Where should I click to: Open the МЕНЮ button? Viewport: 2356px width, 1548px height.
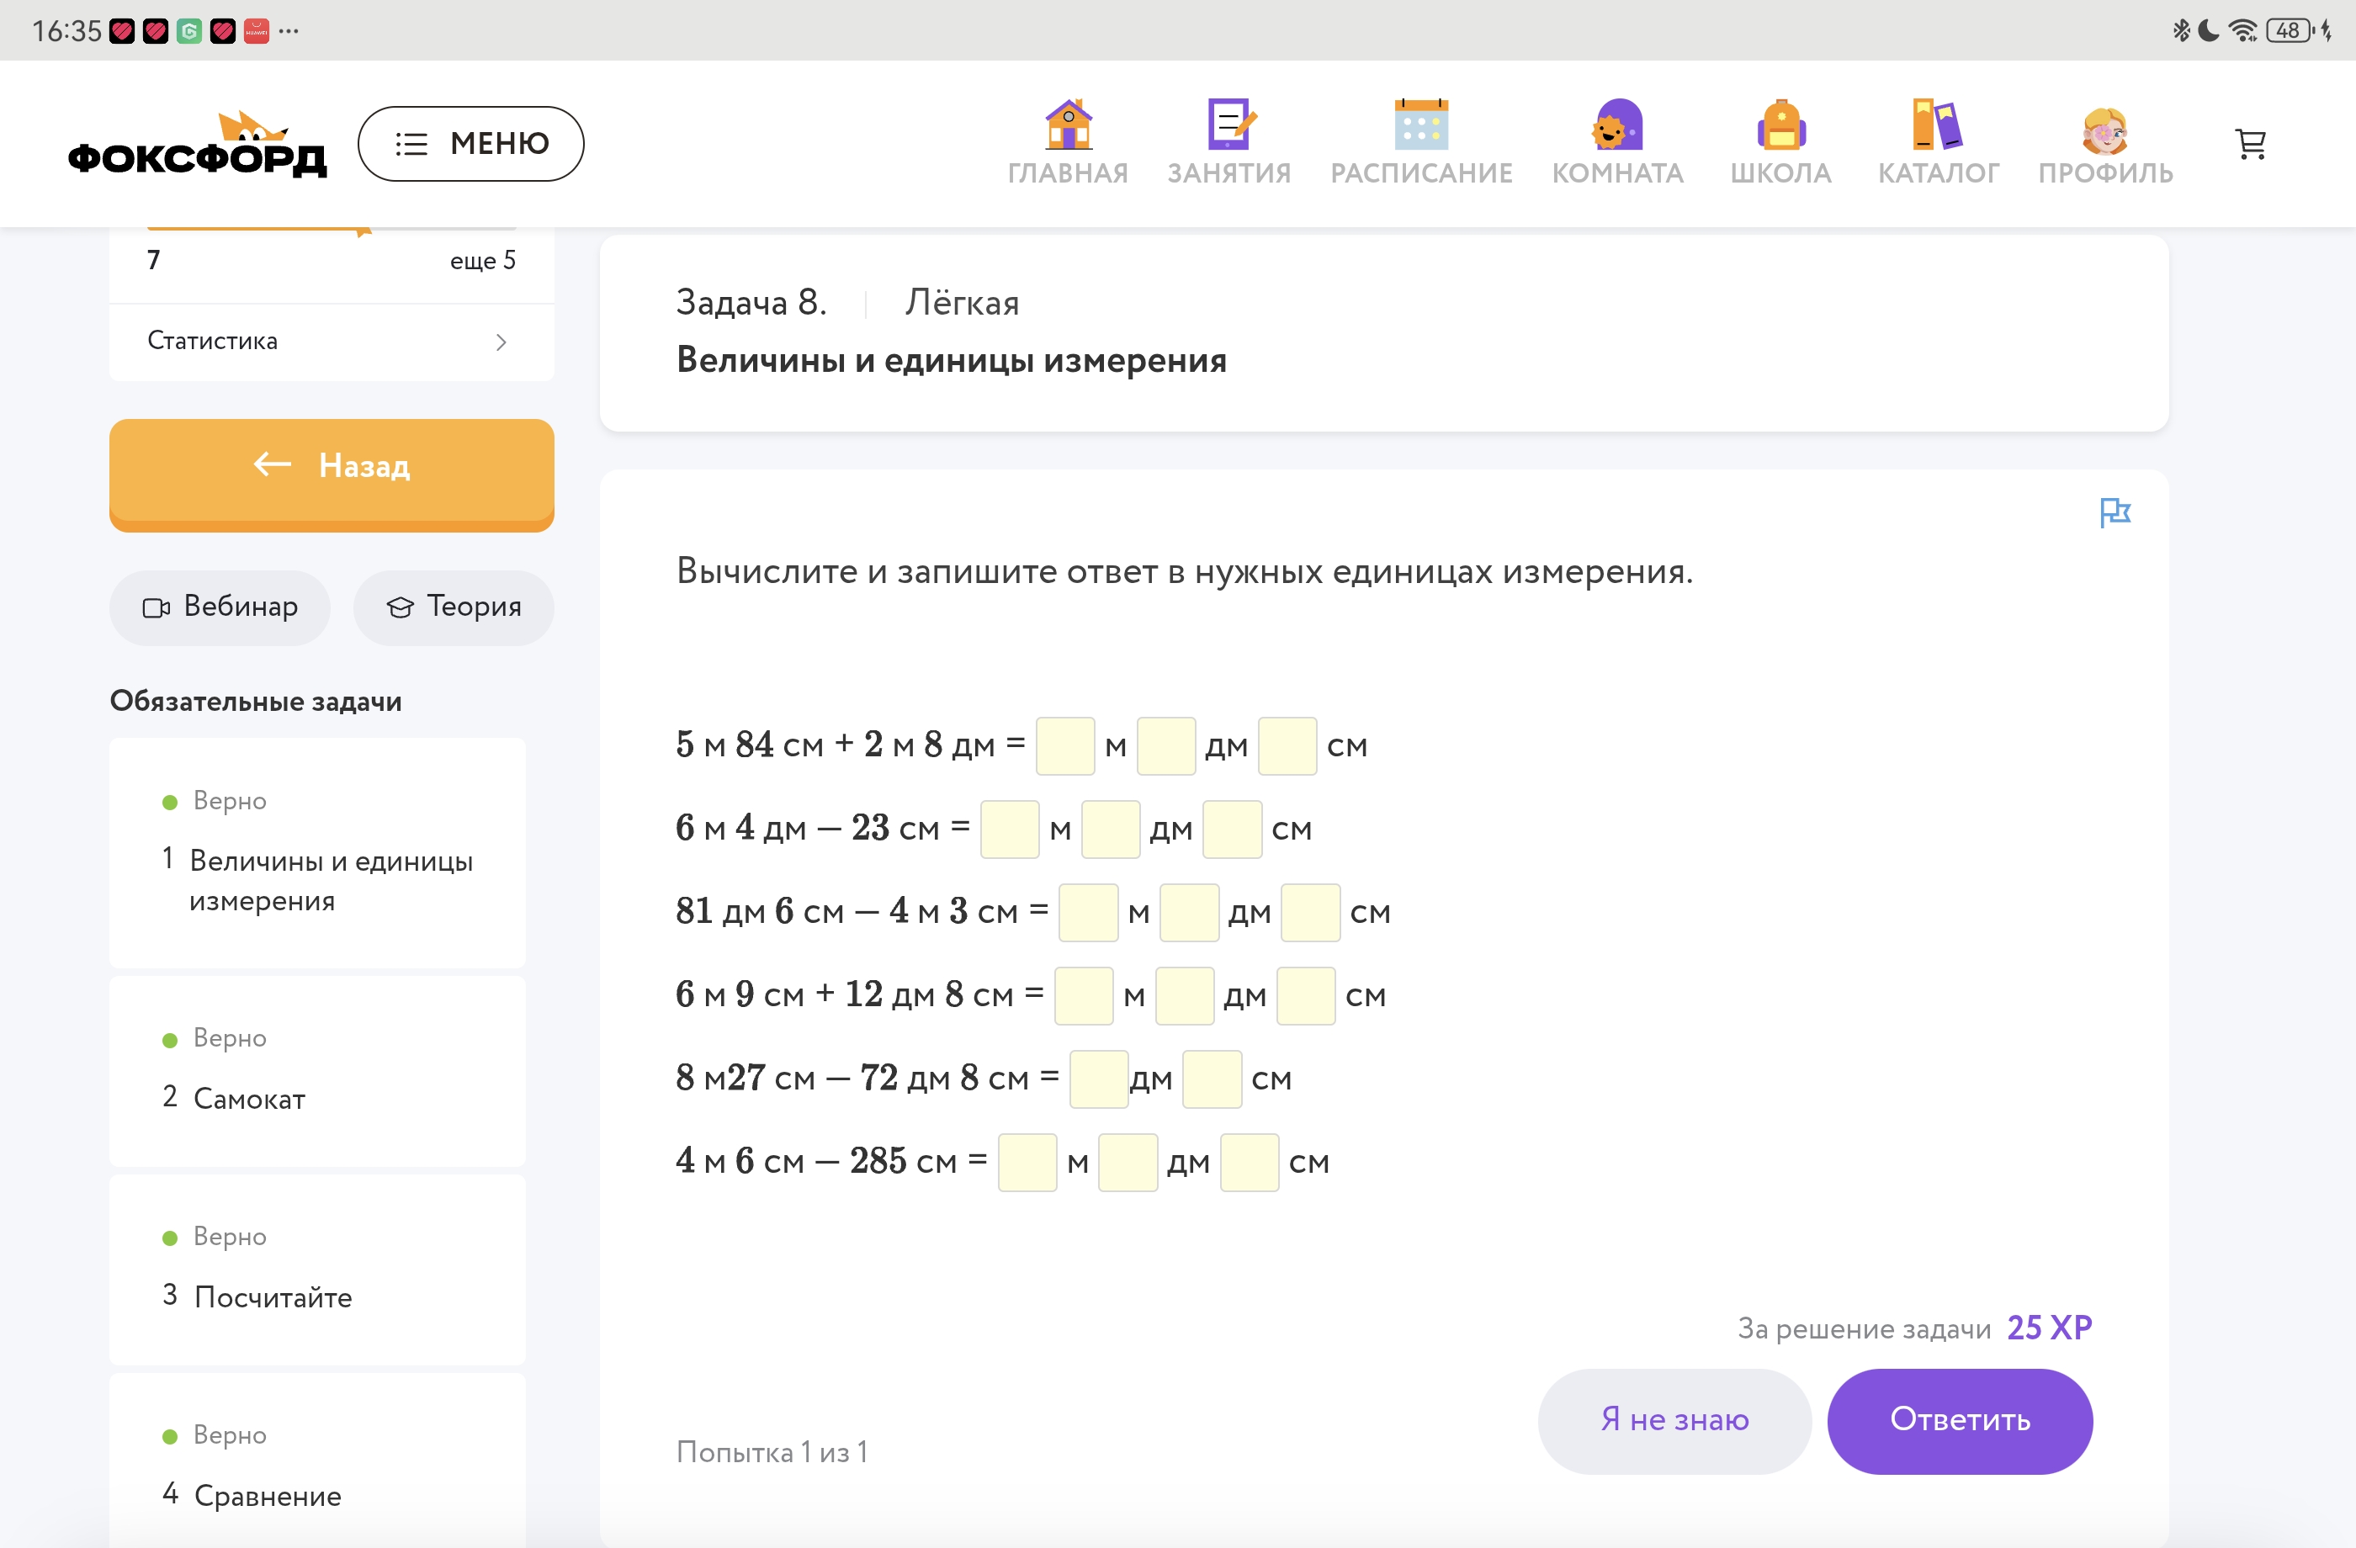[470, 144]
